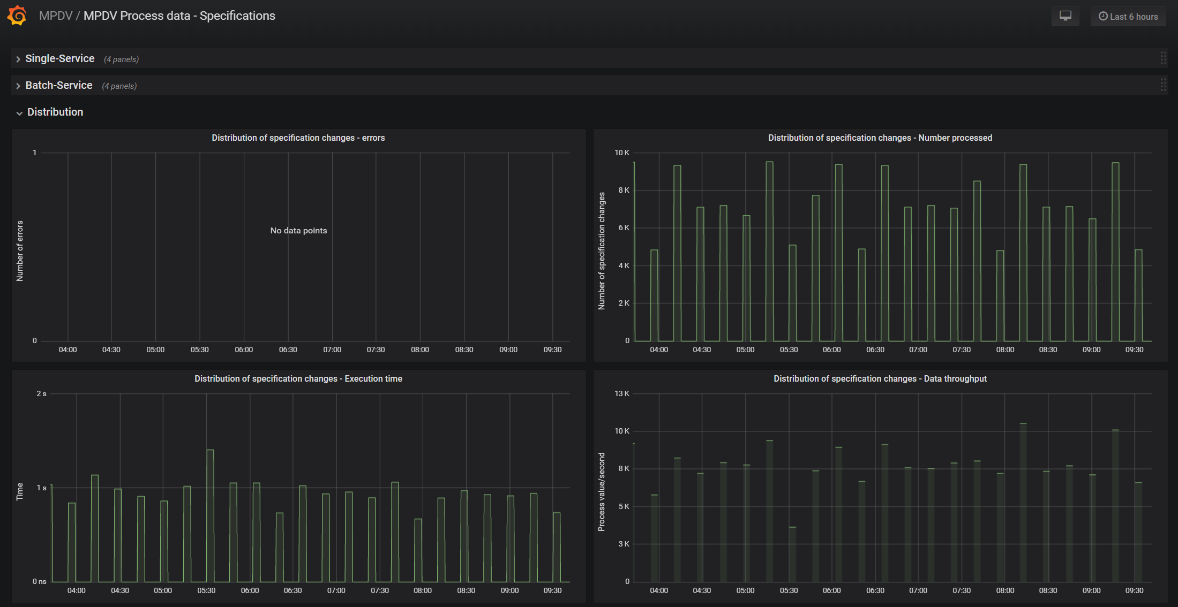
Task: Collapse the Distribution row
Action: coord(19,113)
